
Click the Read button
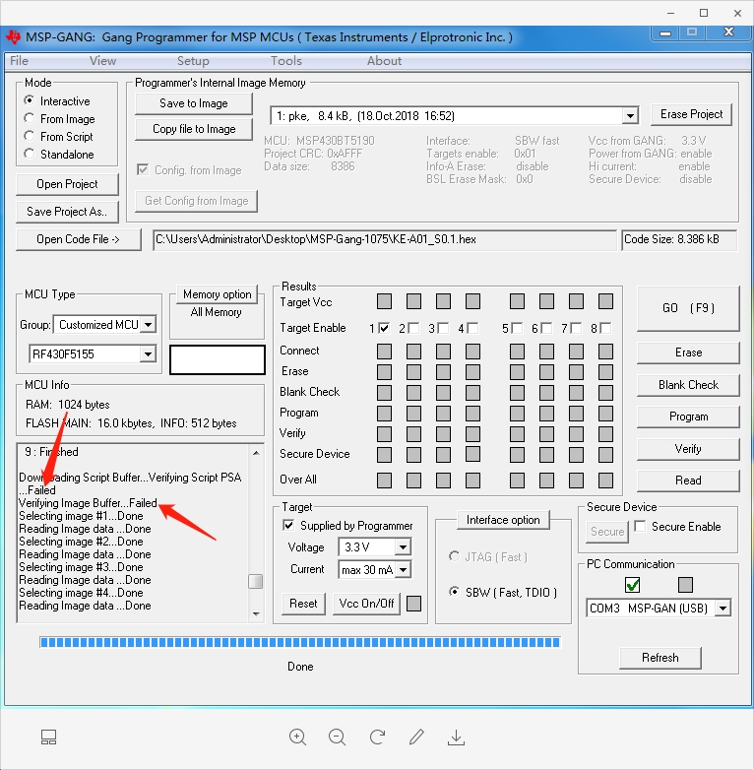point(688,481)
